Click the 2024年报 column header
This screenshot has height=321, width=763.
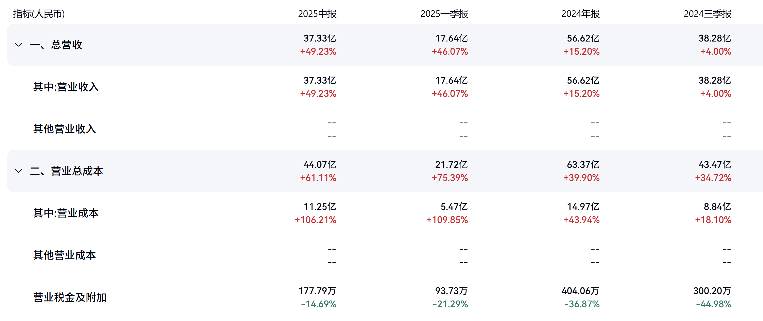click(x=580, y=14)
